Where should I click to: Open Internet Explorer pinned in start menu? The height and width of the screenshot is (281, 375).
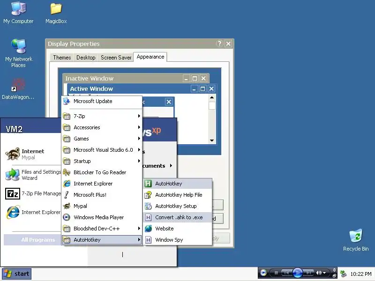tap(32, 212)
